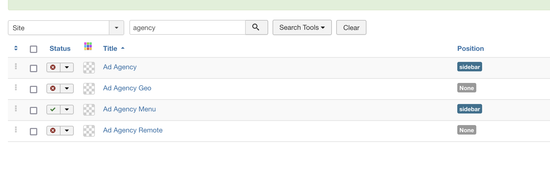Click the colored grid column header icon
Viewport: 550px width, 178px height.
(x=88, y=46)
